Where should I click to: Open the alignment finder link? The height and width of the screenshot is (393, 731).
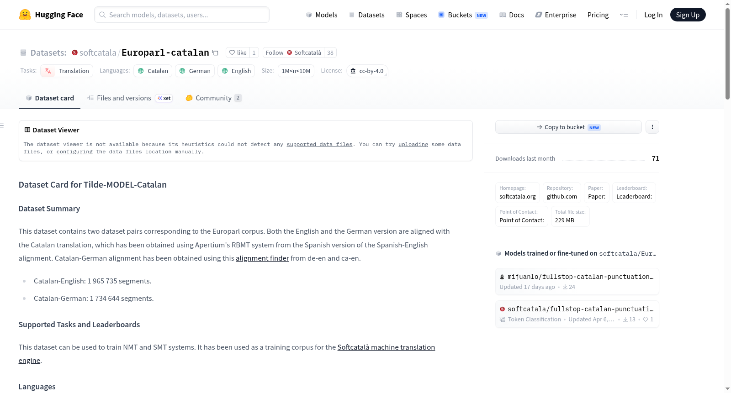262,258
